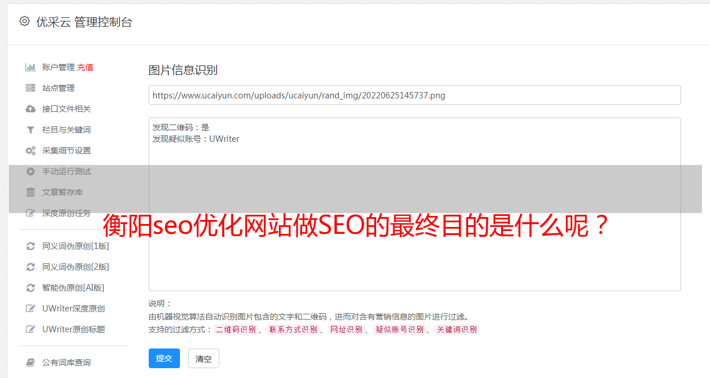
Task: Click the 联系方式识别 tag
Action: point(293,329)
